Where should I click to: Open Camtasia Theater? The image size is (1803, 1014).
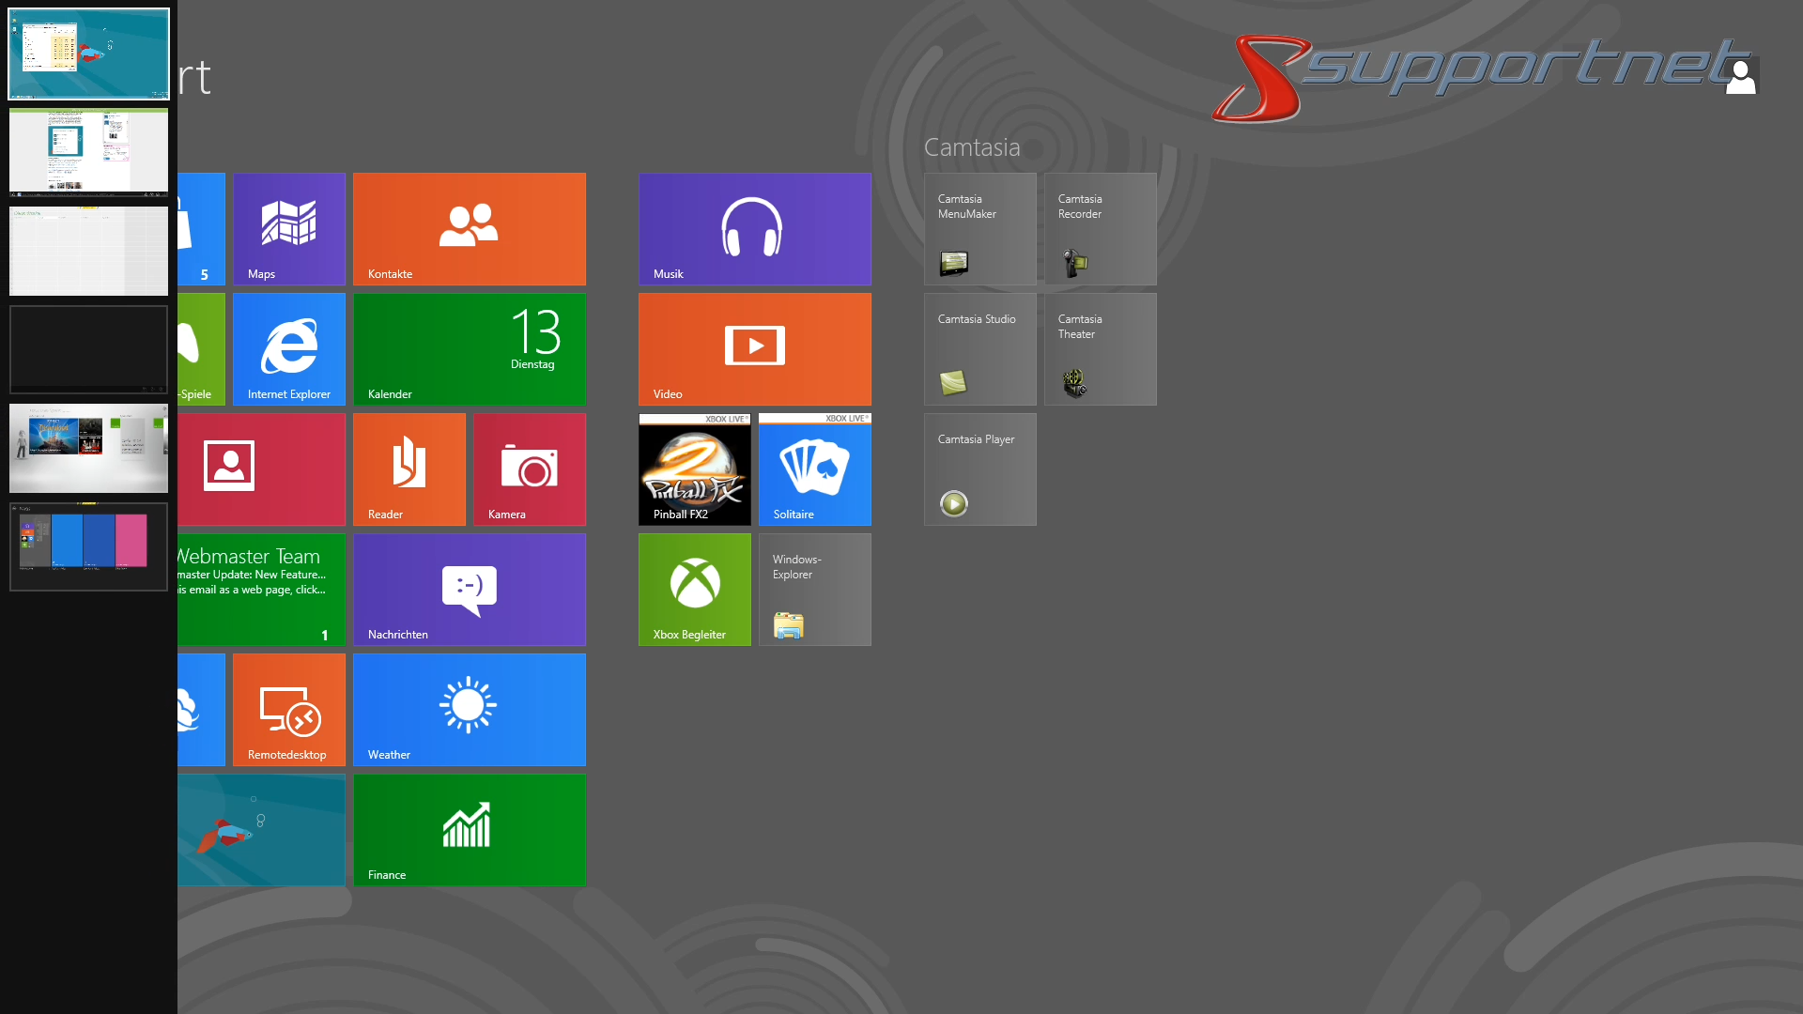[1099, 348]
